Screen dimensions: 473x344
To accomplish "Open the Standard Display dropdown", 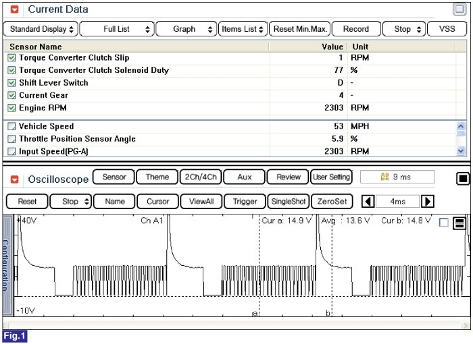I will 41,29.
